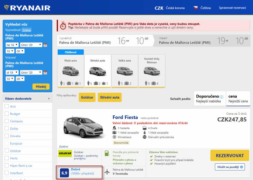Select the Velká auta category tab
253x180 pixels.
click(x=125, y=71)
